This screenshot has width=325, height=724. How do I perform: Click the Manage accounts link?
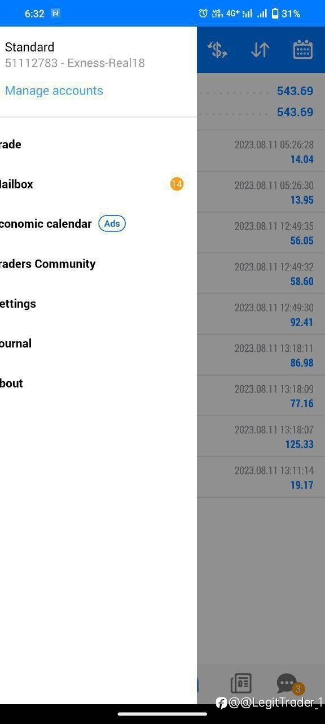(x=54, y=90)
